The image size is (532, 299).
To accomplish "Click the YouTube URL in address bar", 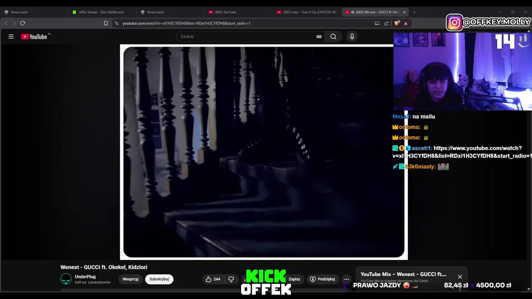I will tap(186, 23).
